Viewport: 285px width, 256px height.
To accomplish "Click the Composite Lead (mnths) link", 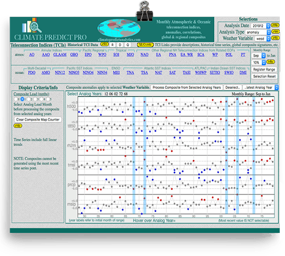I will click(x=31, y=94).
